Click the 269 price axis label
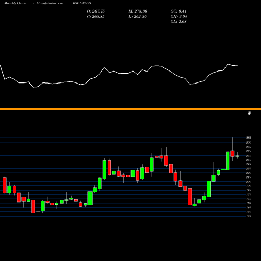Screen dimensions: 261x261 tap(249, 156)
